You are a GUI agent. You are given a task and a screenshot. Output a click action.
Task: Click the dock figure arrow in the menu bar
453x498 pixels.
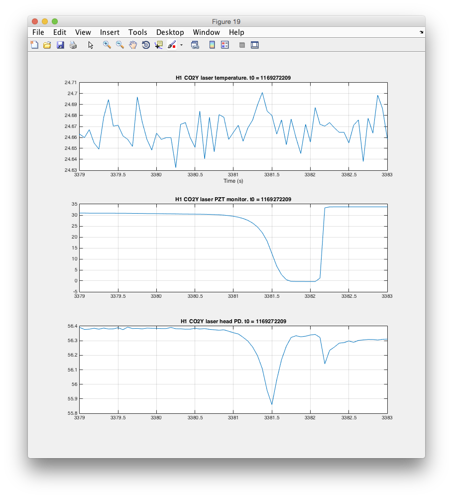tap(421, 32)
